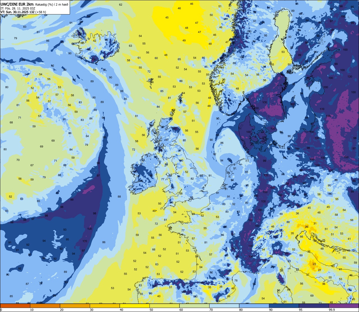
Task: Click the 95–99.9 navy legend swatch
Action: [314, 306]
